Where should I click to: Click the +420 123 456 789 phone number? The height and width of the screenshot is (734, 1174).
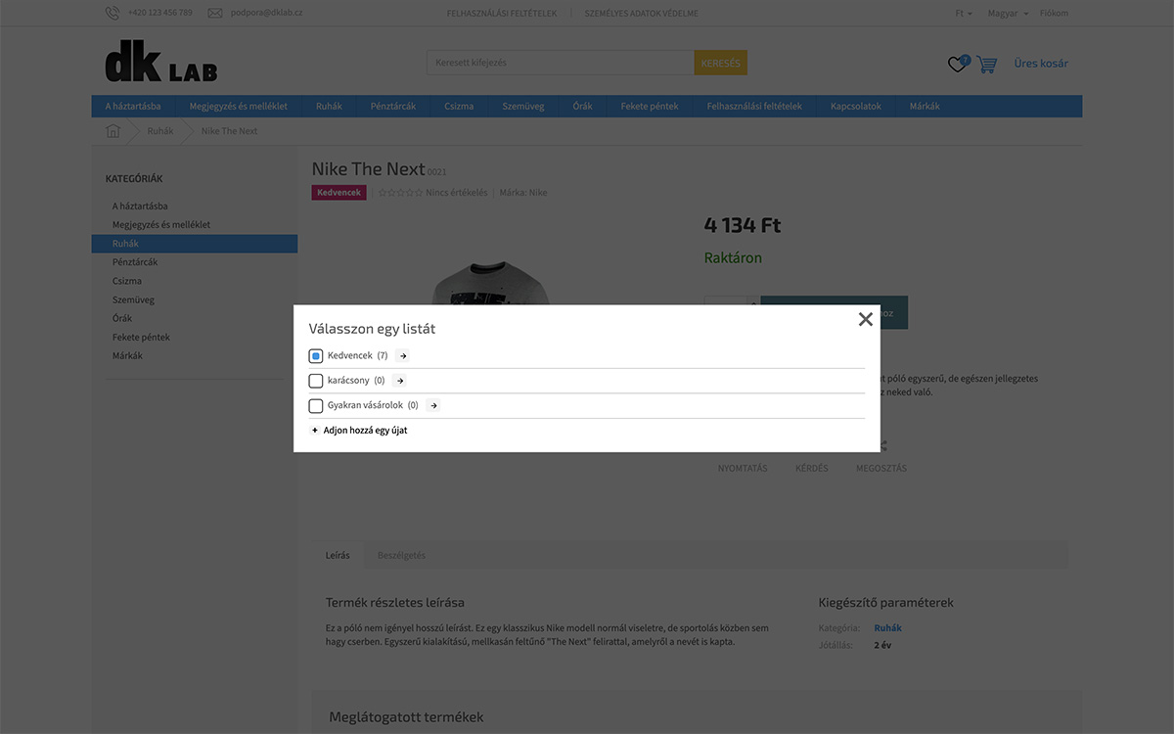point(160,14)
